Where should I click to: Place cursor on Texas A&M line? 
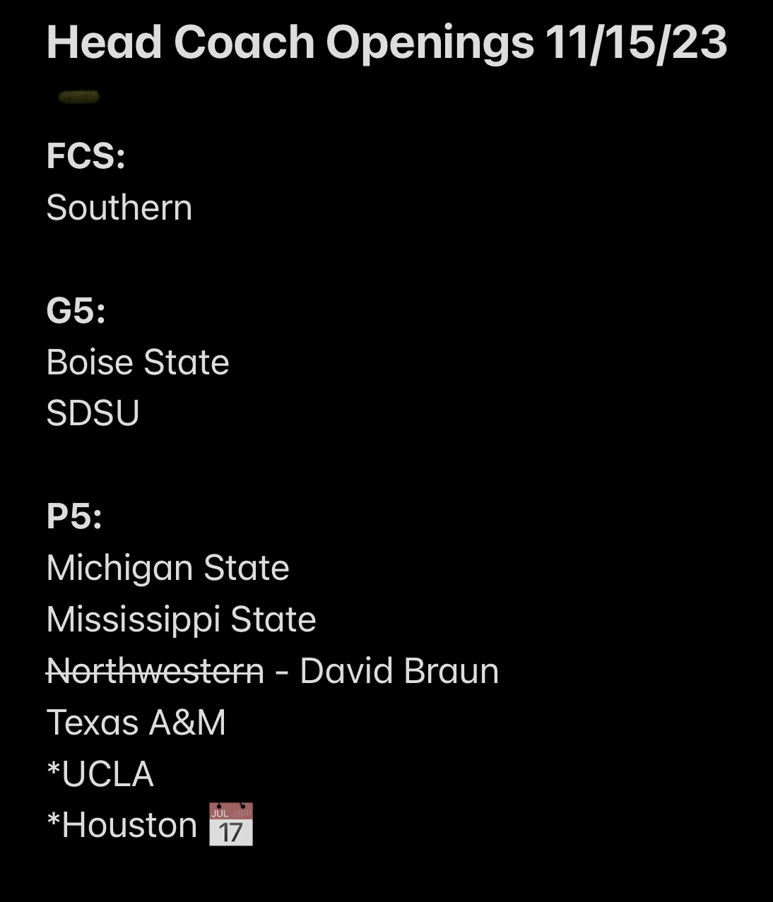tap(136, 723)
